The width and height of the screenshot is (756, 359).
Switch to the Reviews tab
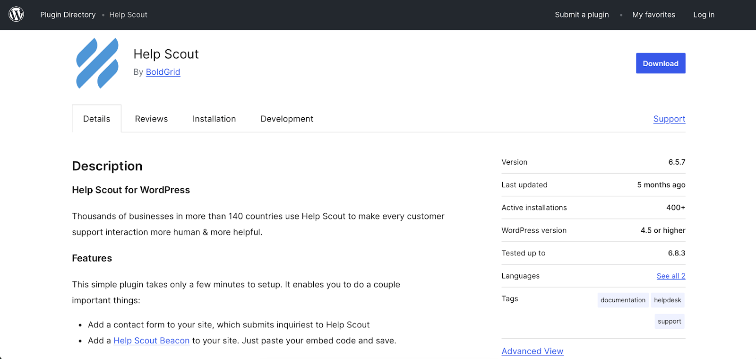(x=151, y=119)
